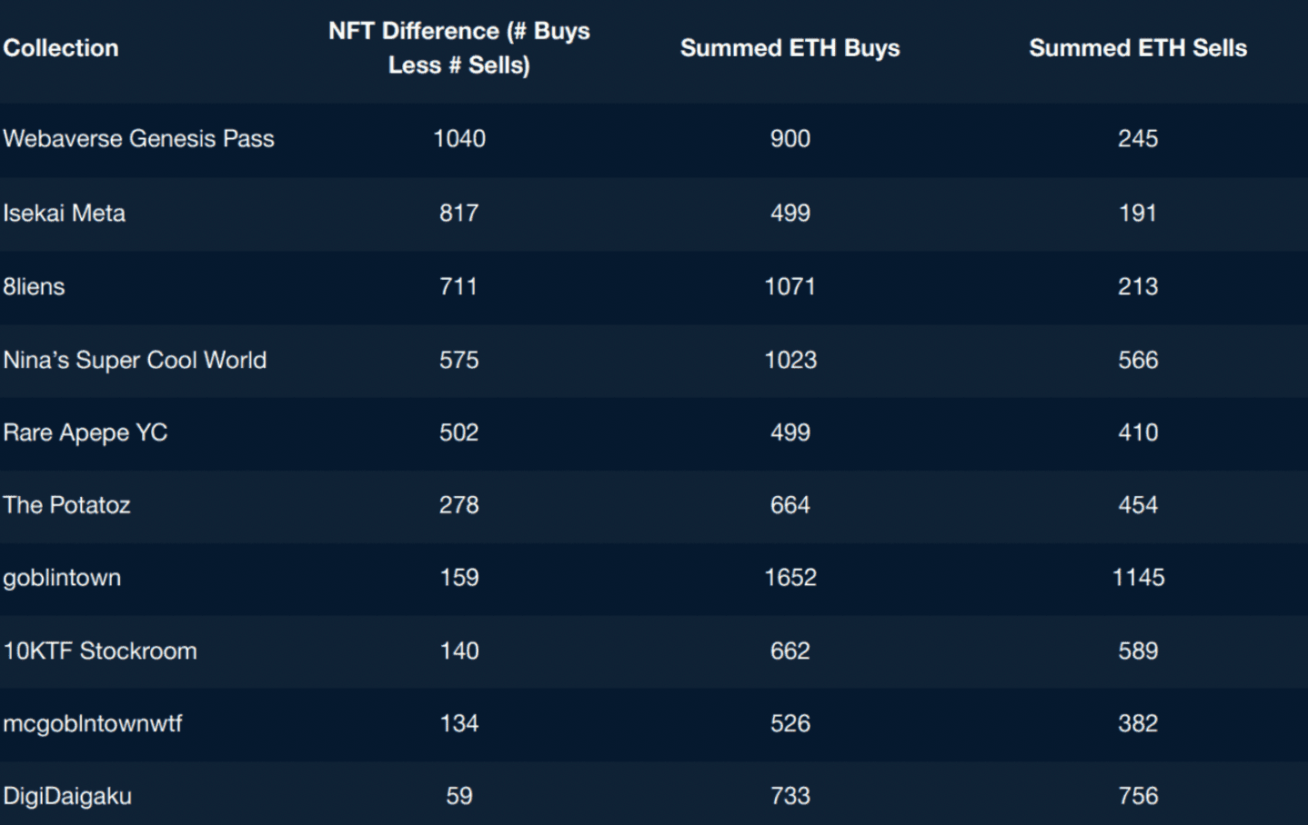Select the Rare Apepe YC collection

pos(86,432)
